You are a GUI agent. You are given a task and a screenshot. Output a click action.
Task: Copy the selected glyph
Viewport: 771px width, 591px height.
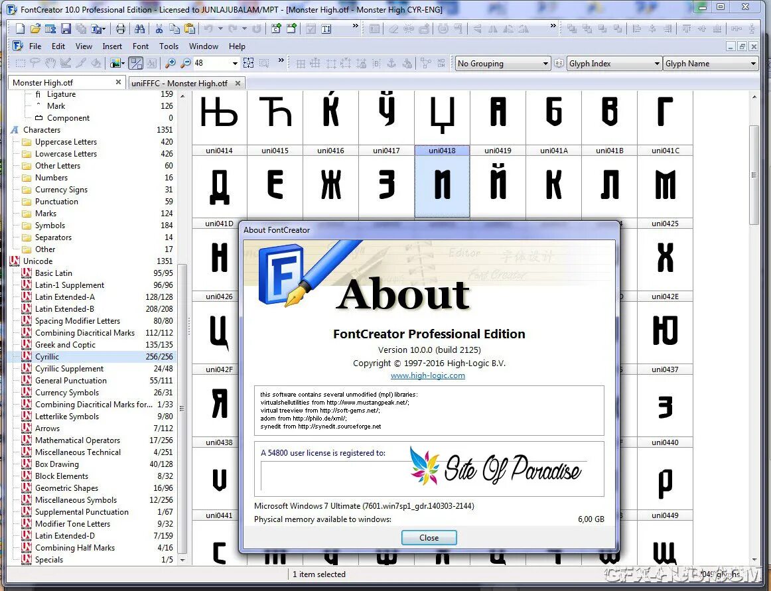[175, 28]
